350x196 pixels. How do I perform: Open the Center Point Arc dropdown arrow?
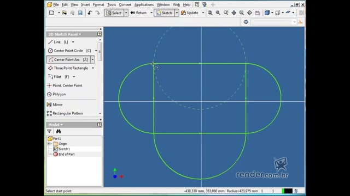pyautogui.click(x=92, y=59)
